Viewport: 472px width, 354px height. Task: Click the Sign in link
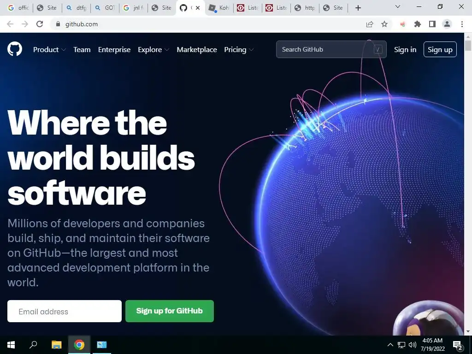tap(405, 50)
